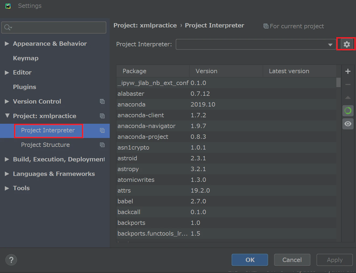Click the settings search field
356x273 pixels.
pos(54,27)
